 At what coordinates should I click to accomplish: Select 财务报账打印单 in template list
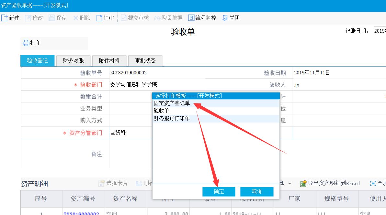pos(172,119)
